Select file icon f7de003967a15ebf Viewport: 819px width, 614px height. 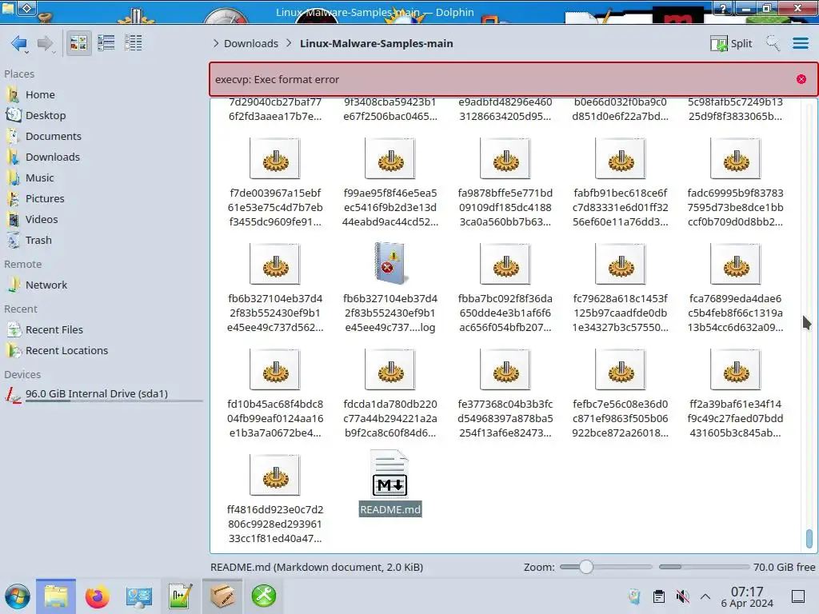coord(275,159)
